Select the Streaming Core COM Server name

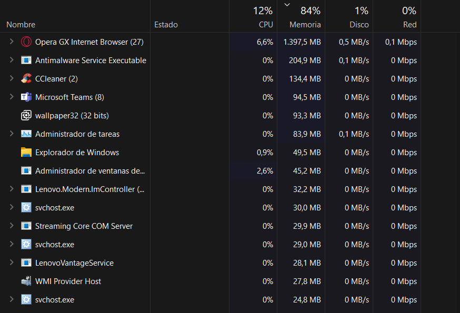tap(84, 226)
